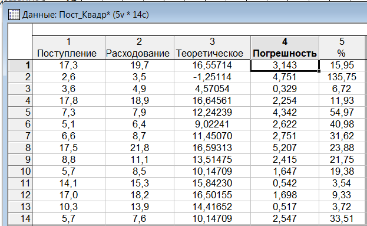
Task: Select row header 6
Action: click(x=20, y=125)
